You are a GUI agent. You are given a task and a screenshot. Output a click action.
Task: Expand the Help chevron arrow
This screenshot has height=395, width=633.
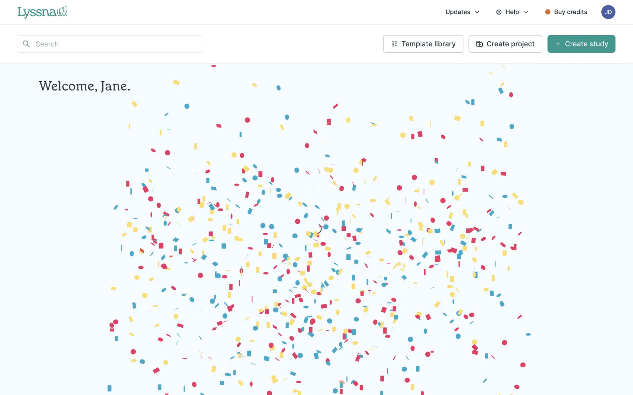(x=526, y=12)
